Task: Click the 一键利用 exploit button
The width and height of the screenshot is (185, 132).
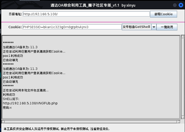Action: pos(167,27)
